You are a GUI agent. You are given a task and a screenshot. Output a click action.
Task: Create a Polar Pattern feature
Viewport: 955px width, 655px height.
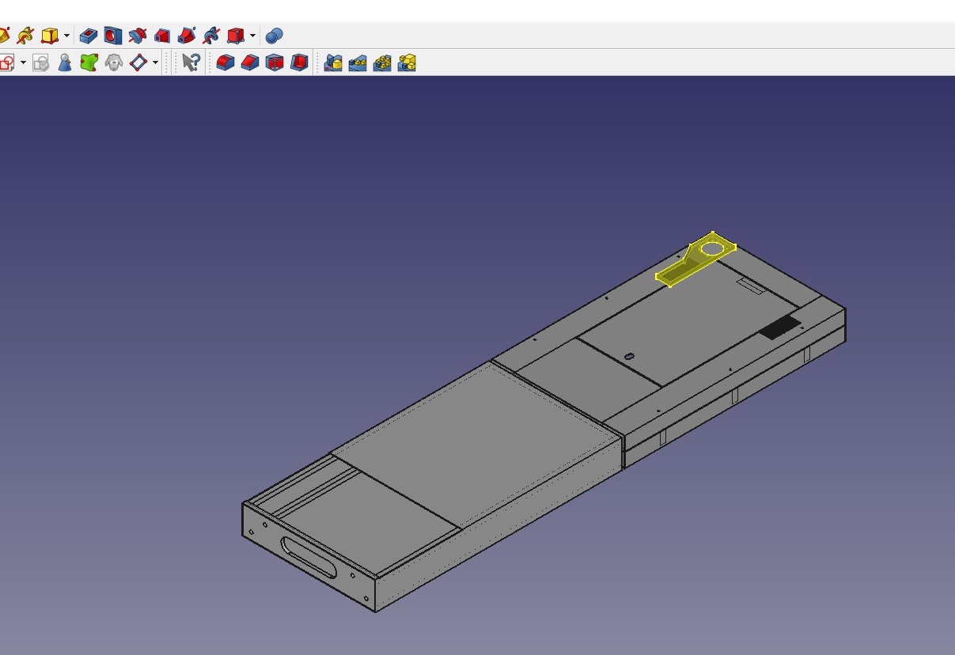click(382, 62)
